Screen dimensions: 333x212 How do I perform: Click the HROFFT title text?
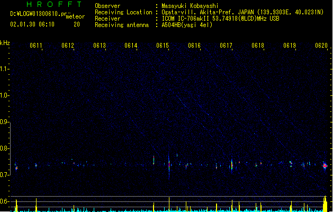coord(55,4)
